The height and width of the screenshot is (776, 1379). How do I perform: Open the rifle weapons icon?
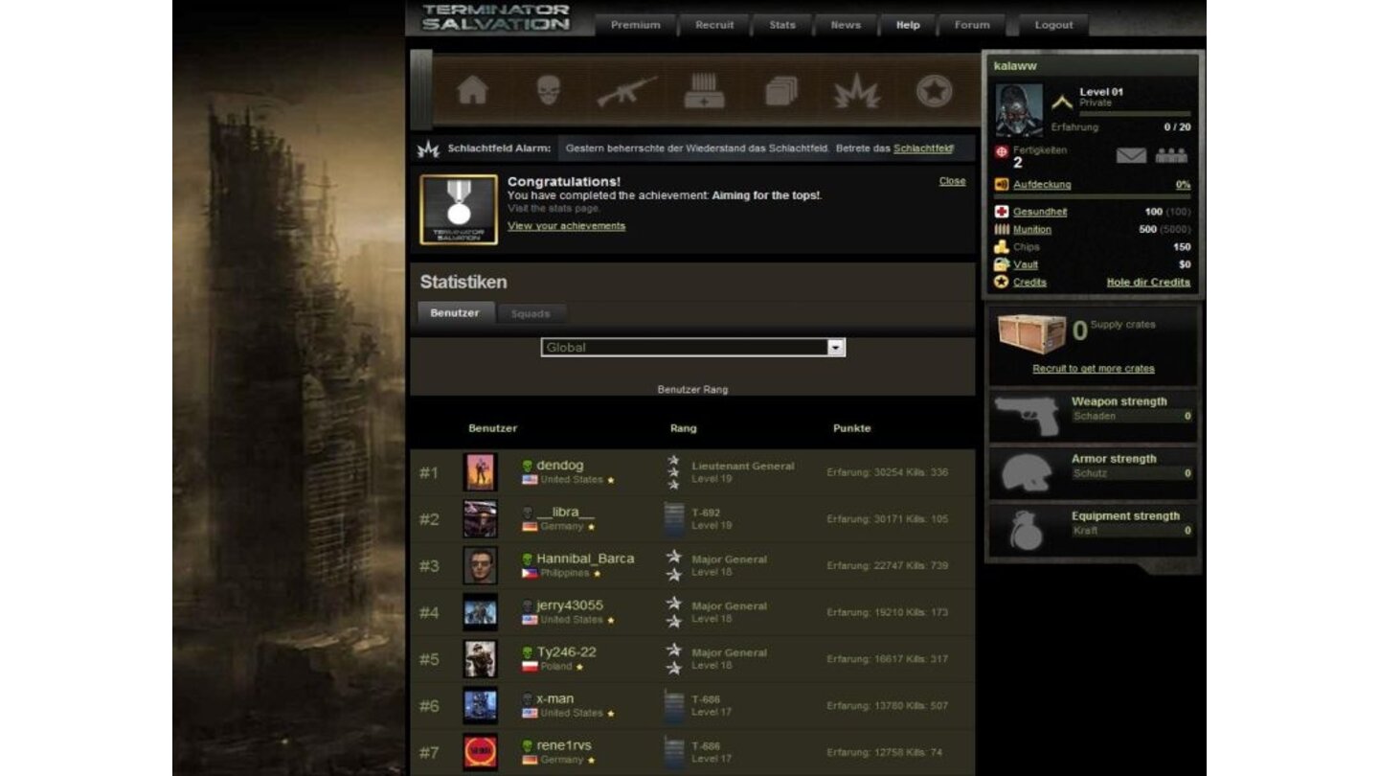626,91
